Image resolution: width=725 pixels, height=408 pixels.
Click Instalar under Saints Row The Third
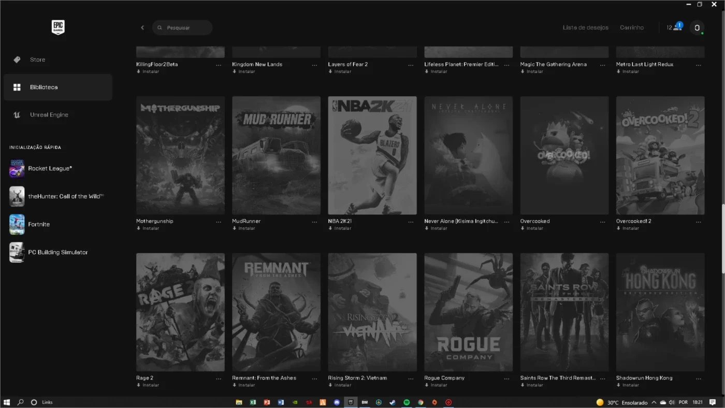pyautogui.click(x=532, y=385)
